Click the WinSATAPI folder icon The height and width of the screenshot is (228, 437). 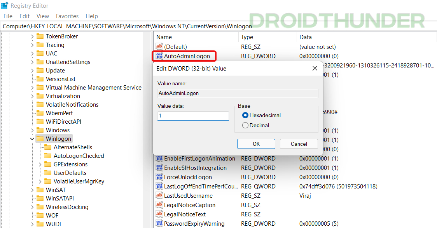tap(40, 199)
